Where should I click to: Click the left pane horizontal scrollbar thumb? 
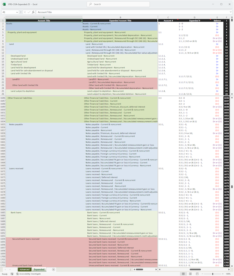click(140, 270)
